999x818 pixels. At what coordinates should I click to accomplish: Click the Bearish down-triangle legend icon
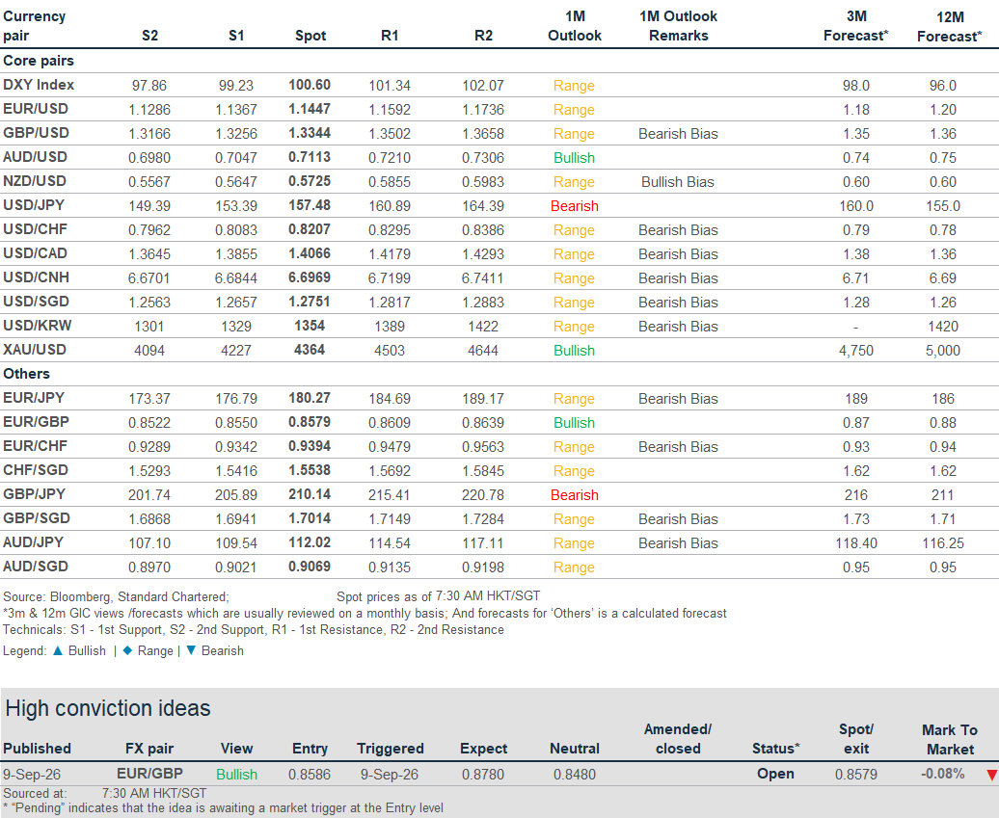(191, 650)
